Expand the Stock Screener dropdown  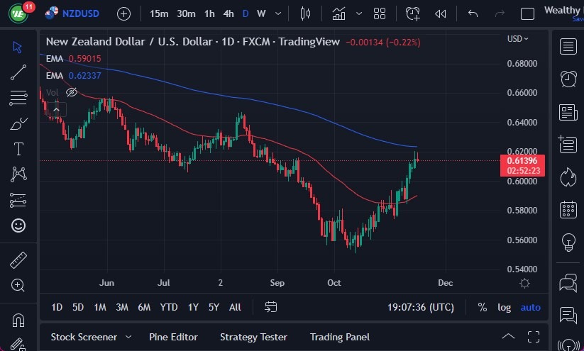[x=128, y=337]
